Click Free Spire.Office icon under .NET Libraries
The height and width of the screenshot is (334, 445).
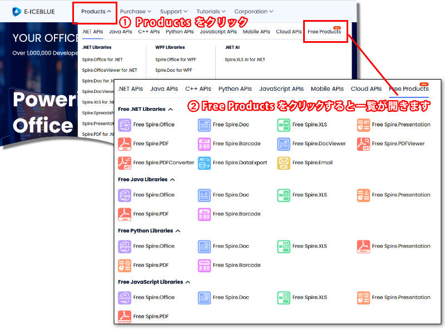point(125,125)
